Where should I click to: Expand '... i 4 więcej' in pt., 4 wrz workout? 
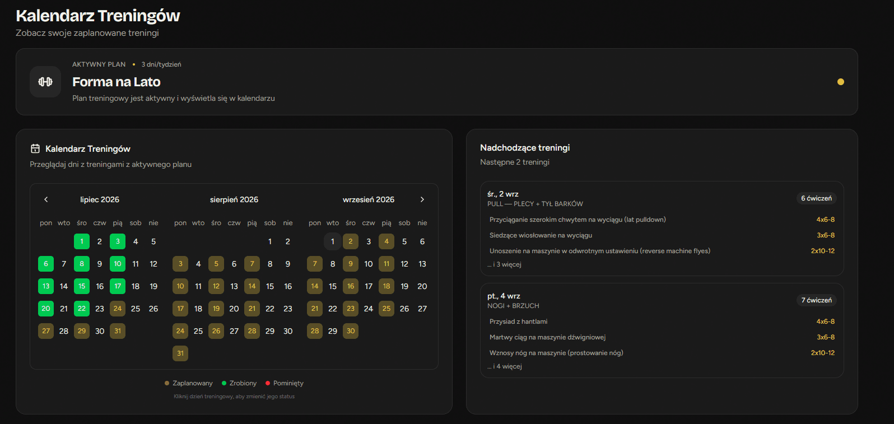pos(505,366)
